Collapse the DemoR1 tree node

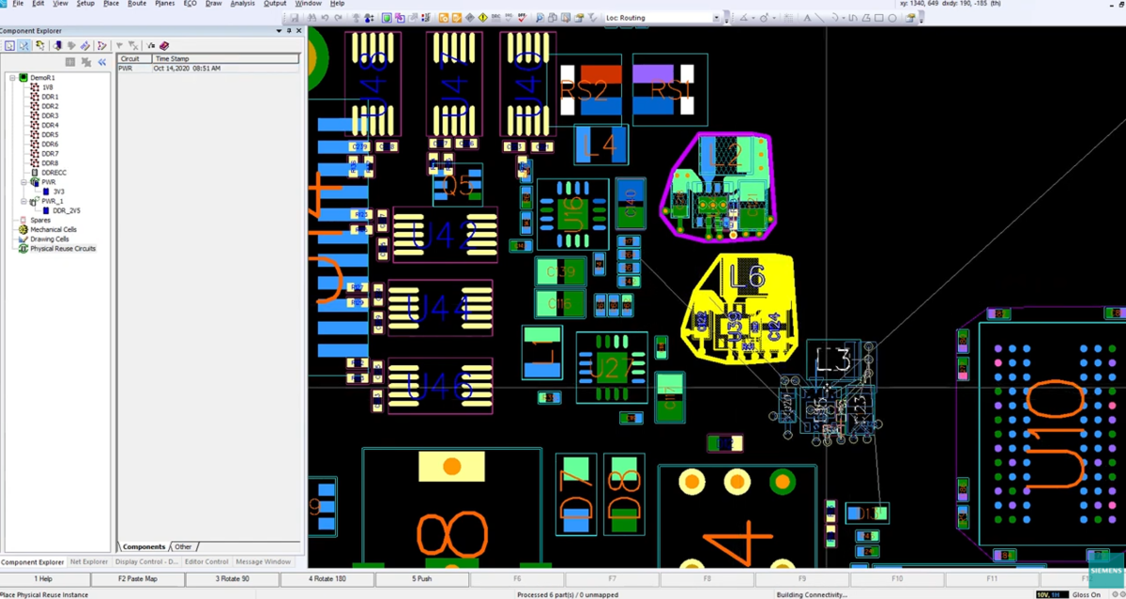tap(13, 78)
